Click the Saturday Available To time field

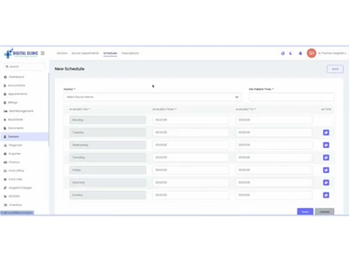coord(274,182)
